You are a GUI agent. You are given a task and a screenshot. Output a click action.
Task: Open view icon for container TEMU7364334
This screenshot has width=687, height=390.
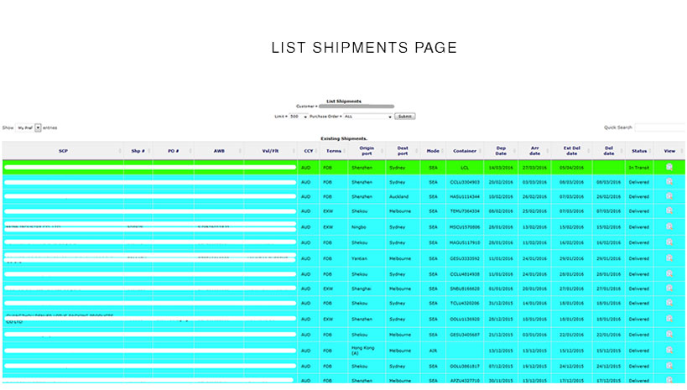pos(669,211)
